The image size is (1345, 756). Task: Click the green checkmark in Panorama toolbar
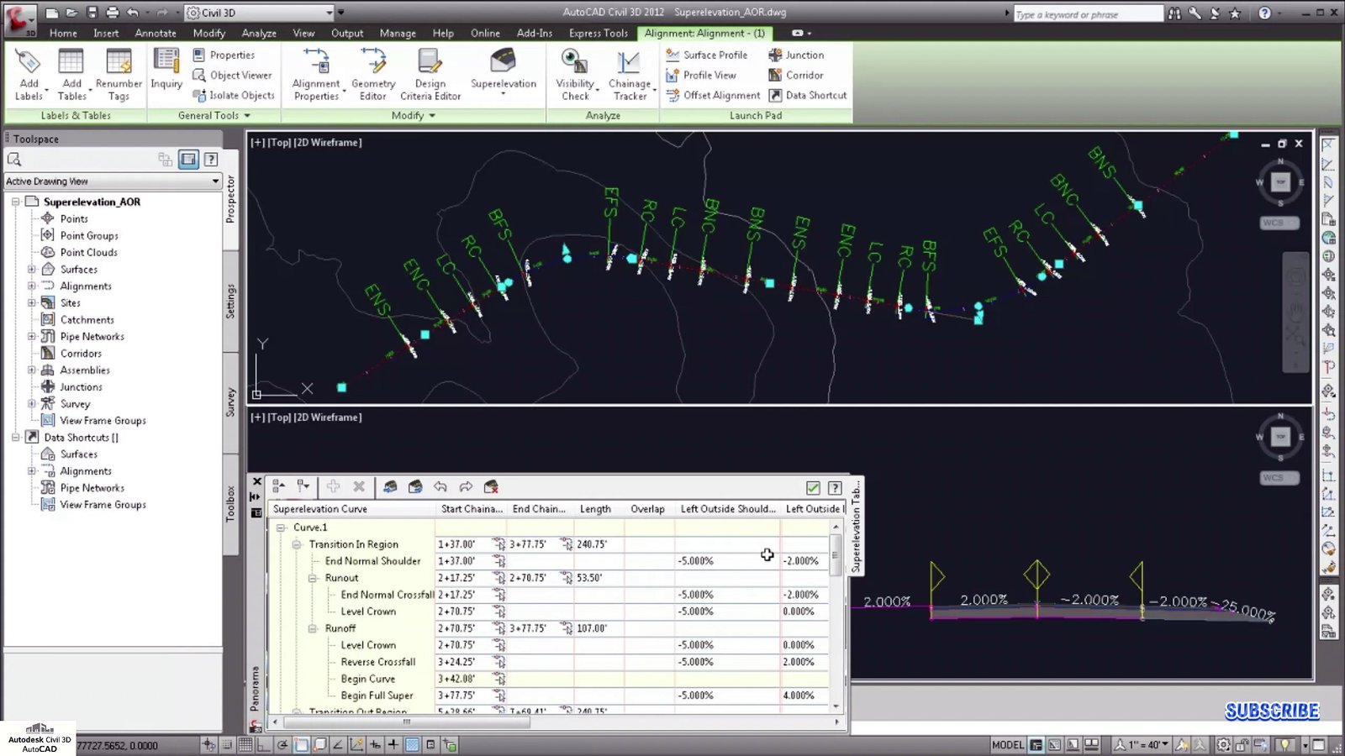pyautogui.click(x=813, y=487)
